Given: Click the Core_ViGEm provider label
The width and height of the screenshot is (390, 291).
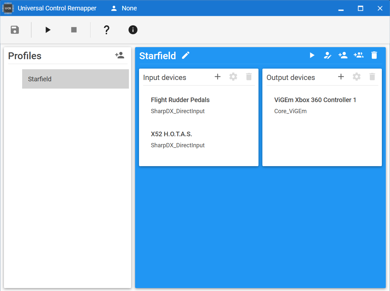Looking at the screenshot, I should point(290,111).
